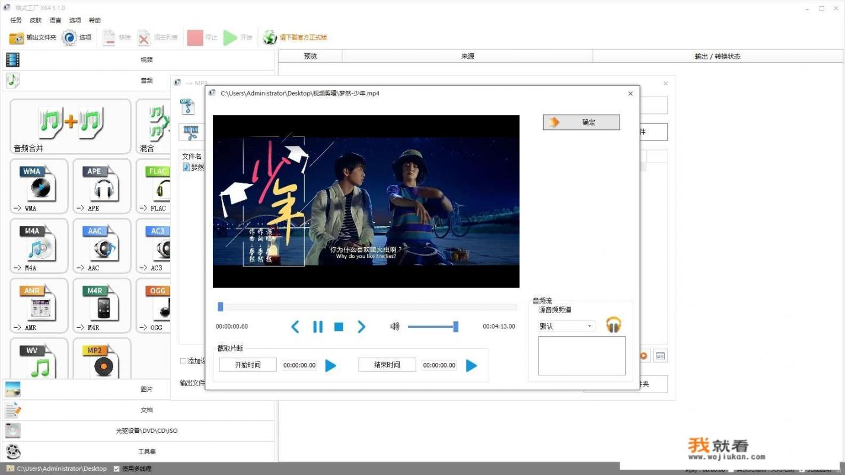Viewport: 845px width, 475px height.
Task: Open the 语言 menu
Action: [55, 20]
